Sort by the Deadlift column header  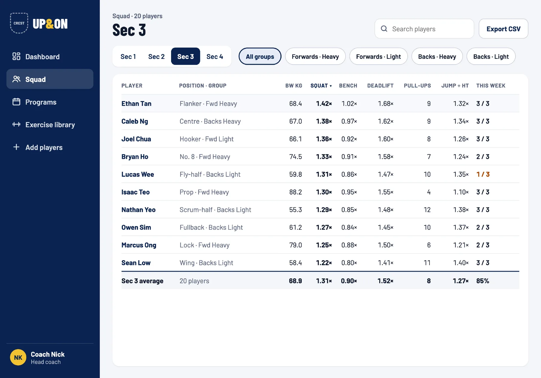tap(380, 86)
